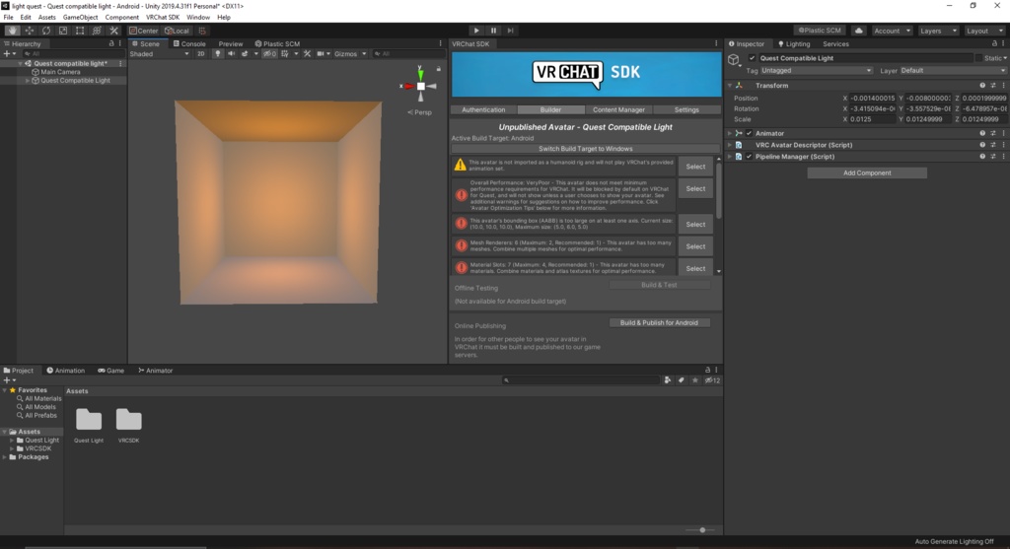Open the GameObject menu
Viewport: 1010px width, 549px height.
click(x=81, y=18)
